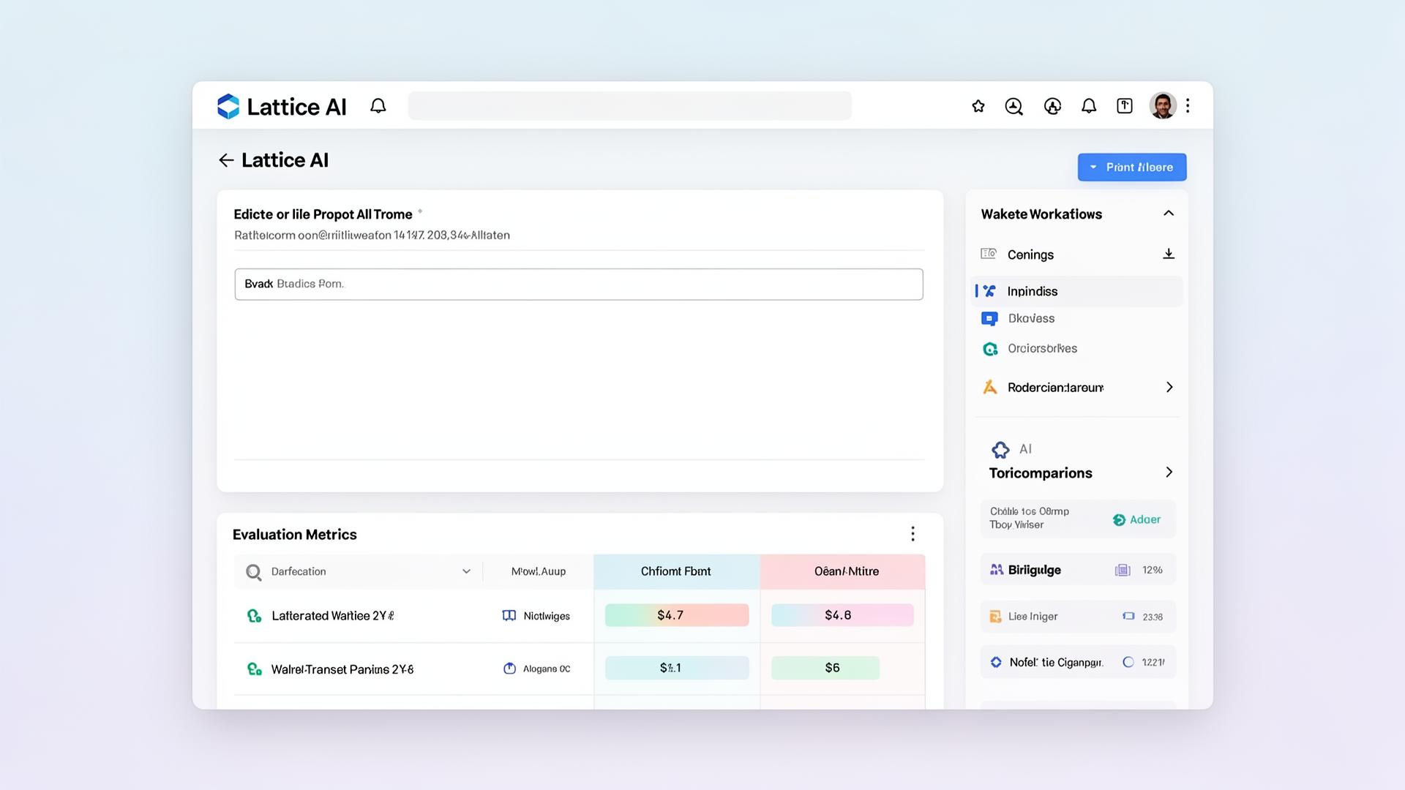The height and width of the screenshot is (790, 1405).
Task: Expand the Toricomparions chevron
Action: click(1169, 473)
